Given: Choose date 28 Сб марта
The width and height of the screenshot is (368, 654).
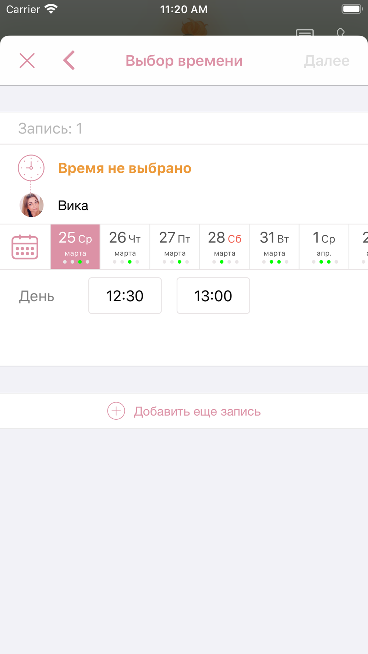Looking at the screenshot, I should click(x=224, y=247).
